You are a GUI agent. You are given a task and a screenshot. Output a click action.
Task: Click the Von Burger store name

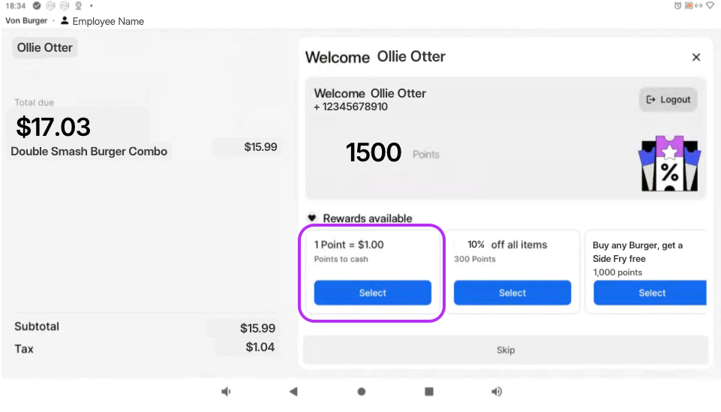pos(26,21)
